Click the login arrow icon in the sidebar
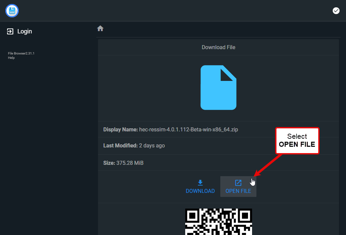This screenshot has height=235, width=346. 10,31
